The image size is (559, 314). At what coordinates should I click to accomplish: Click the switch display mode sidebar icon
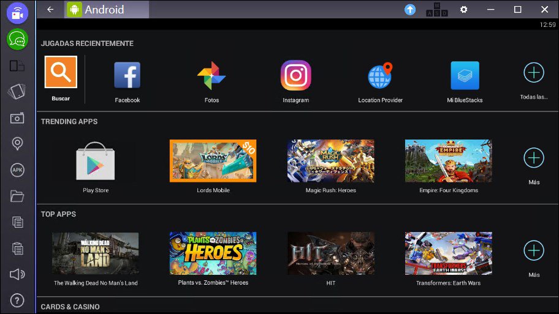tap(17, 66)
